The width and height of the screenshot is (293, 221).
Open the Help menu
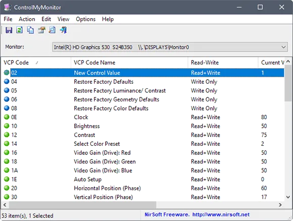coord(108,19)
